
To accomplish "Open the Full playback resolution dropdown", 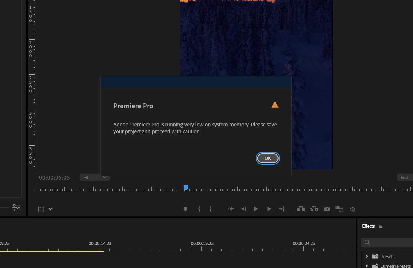I will tap(405, 177).
